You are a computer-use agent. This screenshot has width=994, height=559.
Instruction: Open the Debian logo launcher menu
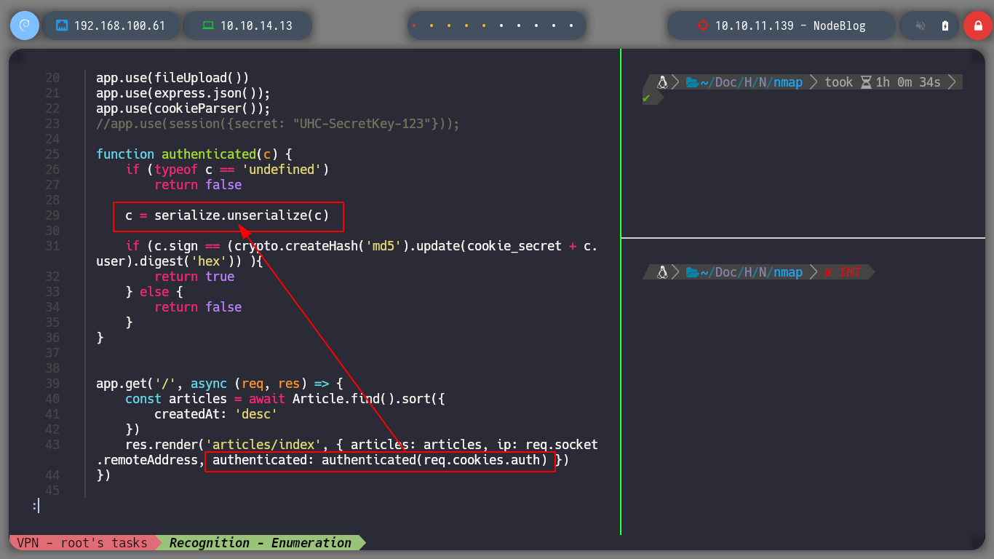point(24,25)
